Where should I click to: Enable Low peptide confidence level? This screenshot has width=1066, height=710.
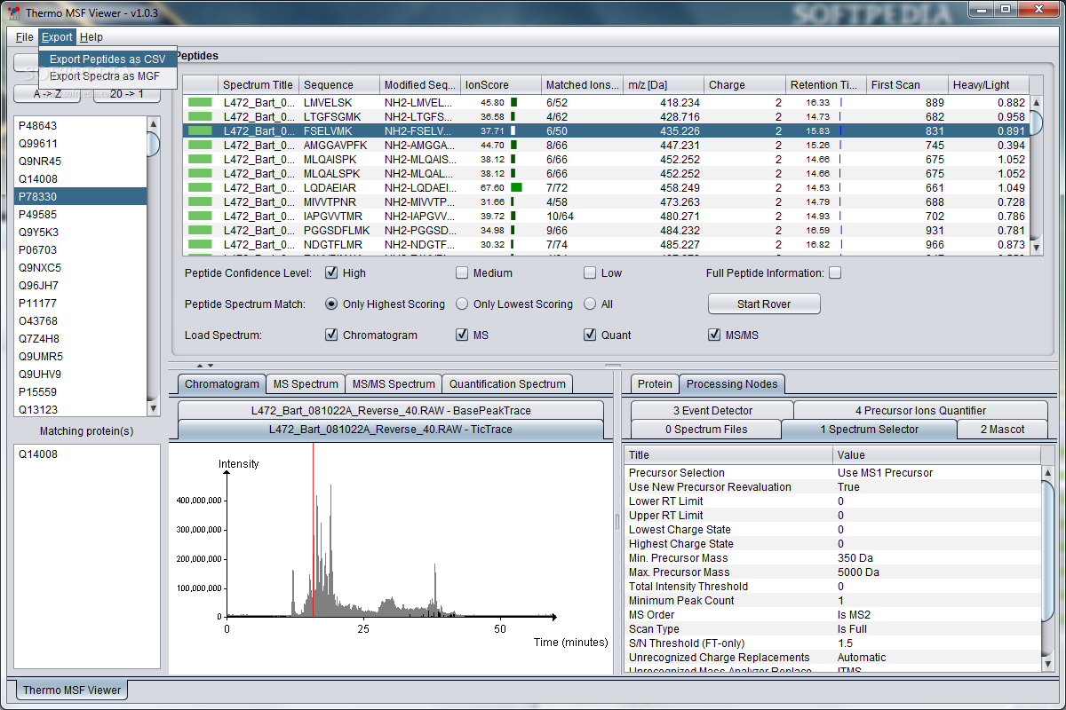click(590, 273)
